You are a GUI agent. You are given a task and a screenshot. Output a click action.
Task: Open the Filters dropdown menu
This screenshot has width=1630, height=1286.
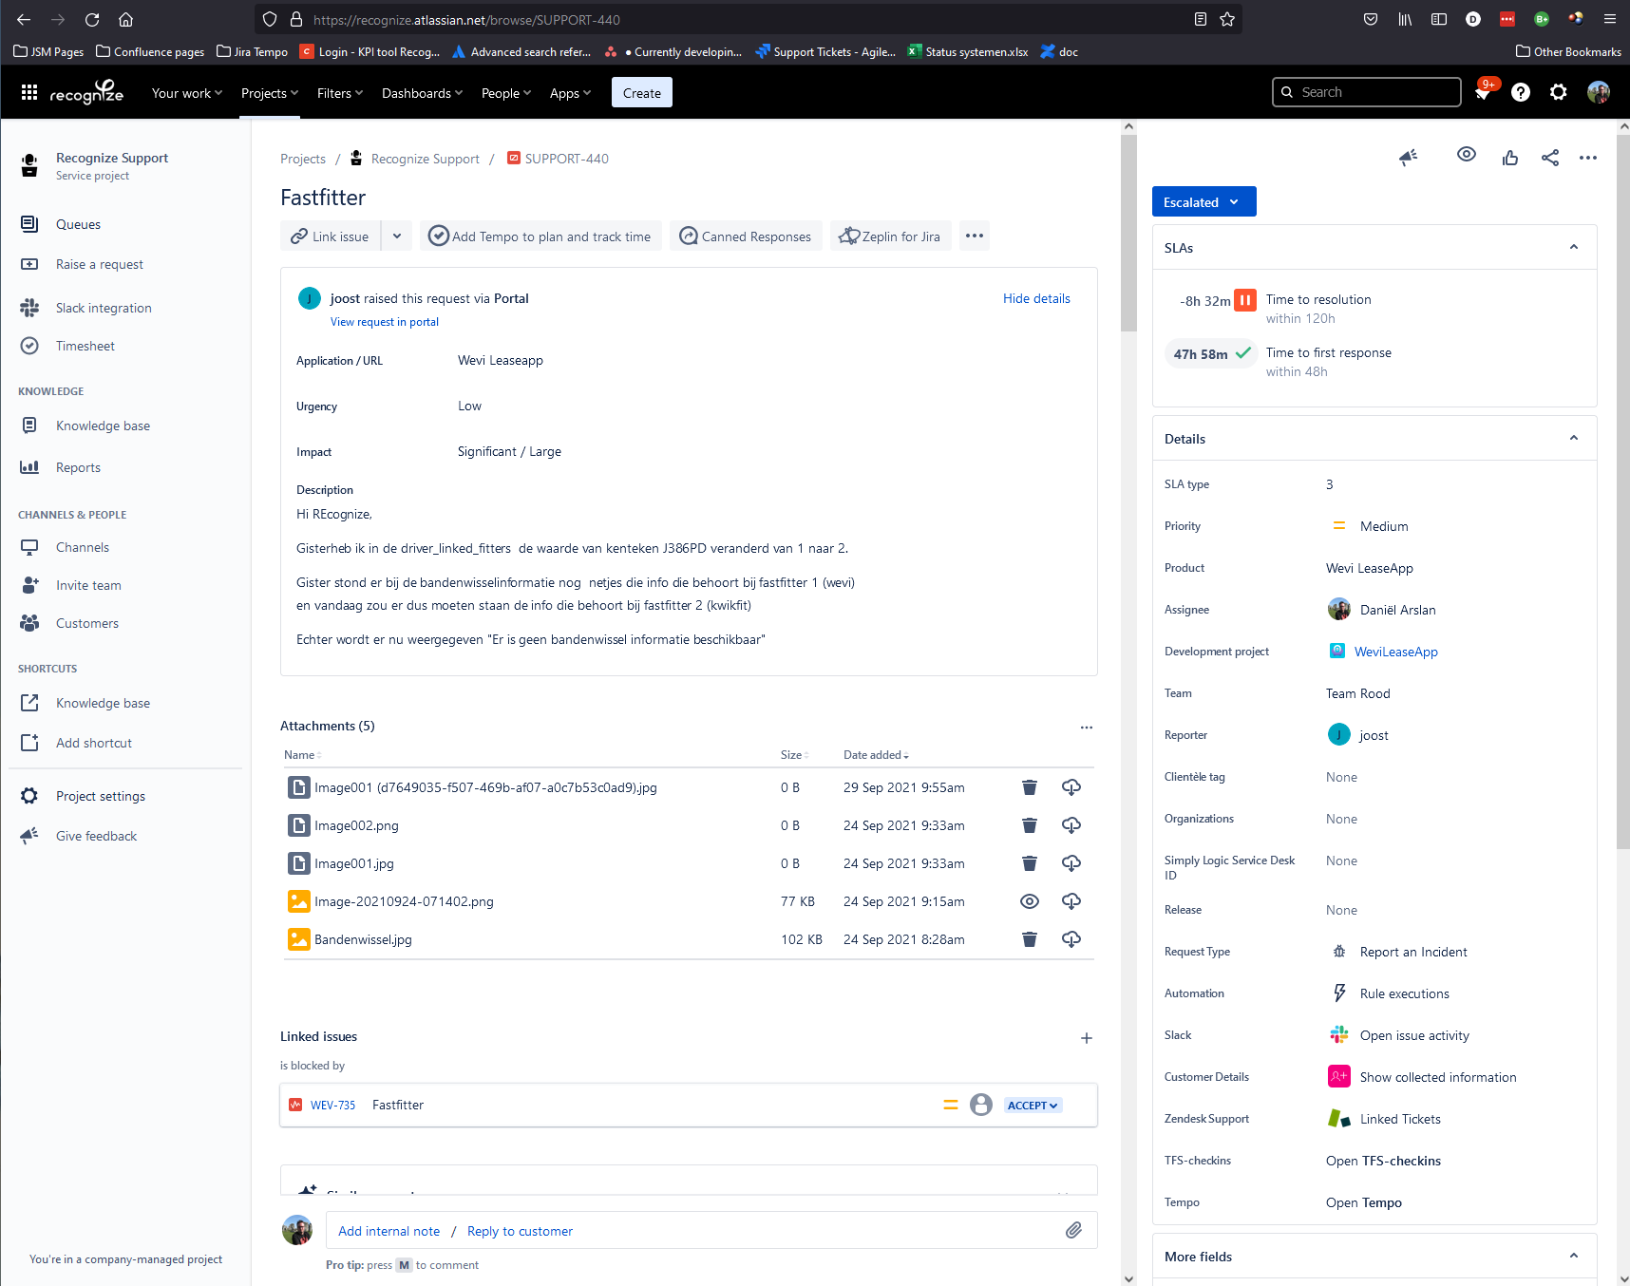point(340,93)
